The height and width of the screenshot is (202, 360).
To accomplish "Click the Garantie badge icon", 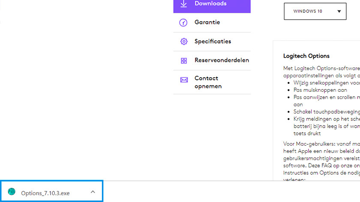I will pos(183,23).
